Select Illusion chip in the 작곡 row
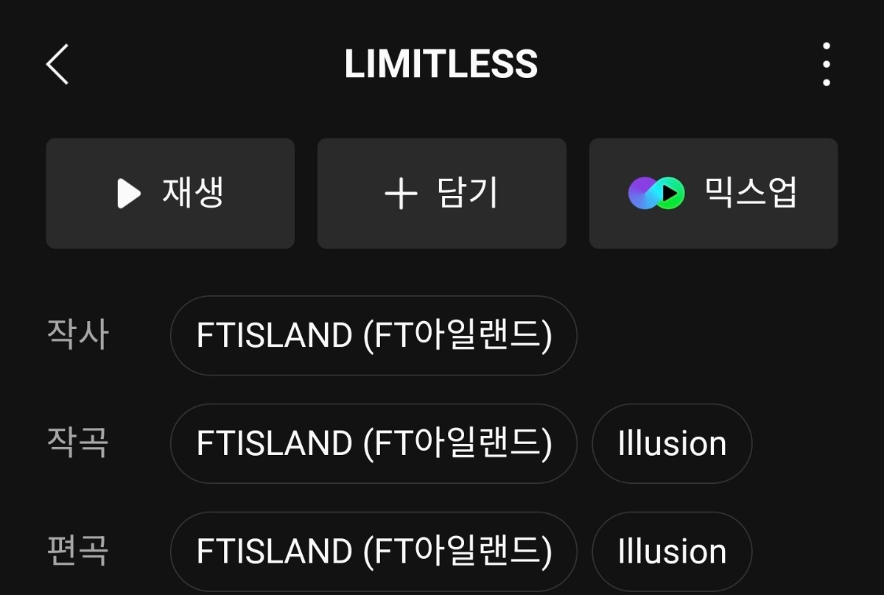The width and height of the screenshot is (884, 595). coord(672,444)
